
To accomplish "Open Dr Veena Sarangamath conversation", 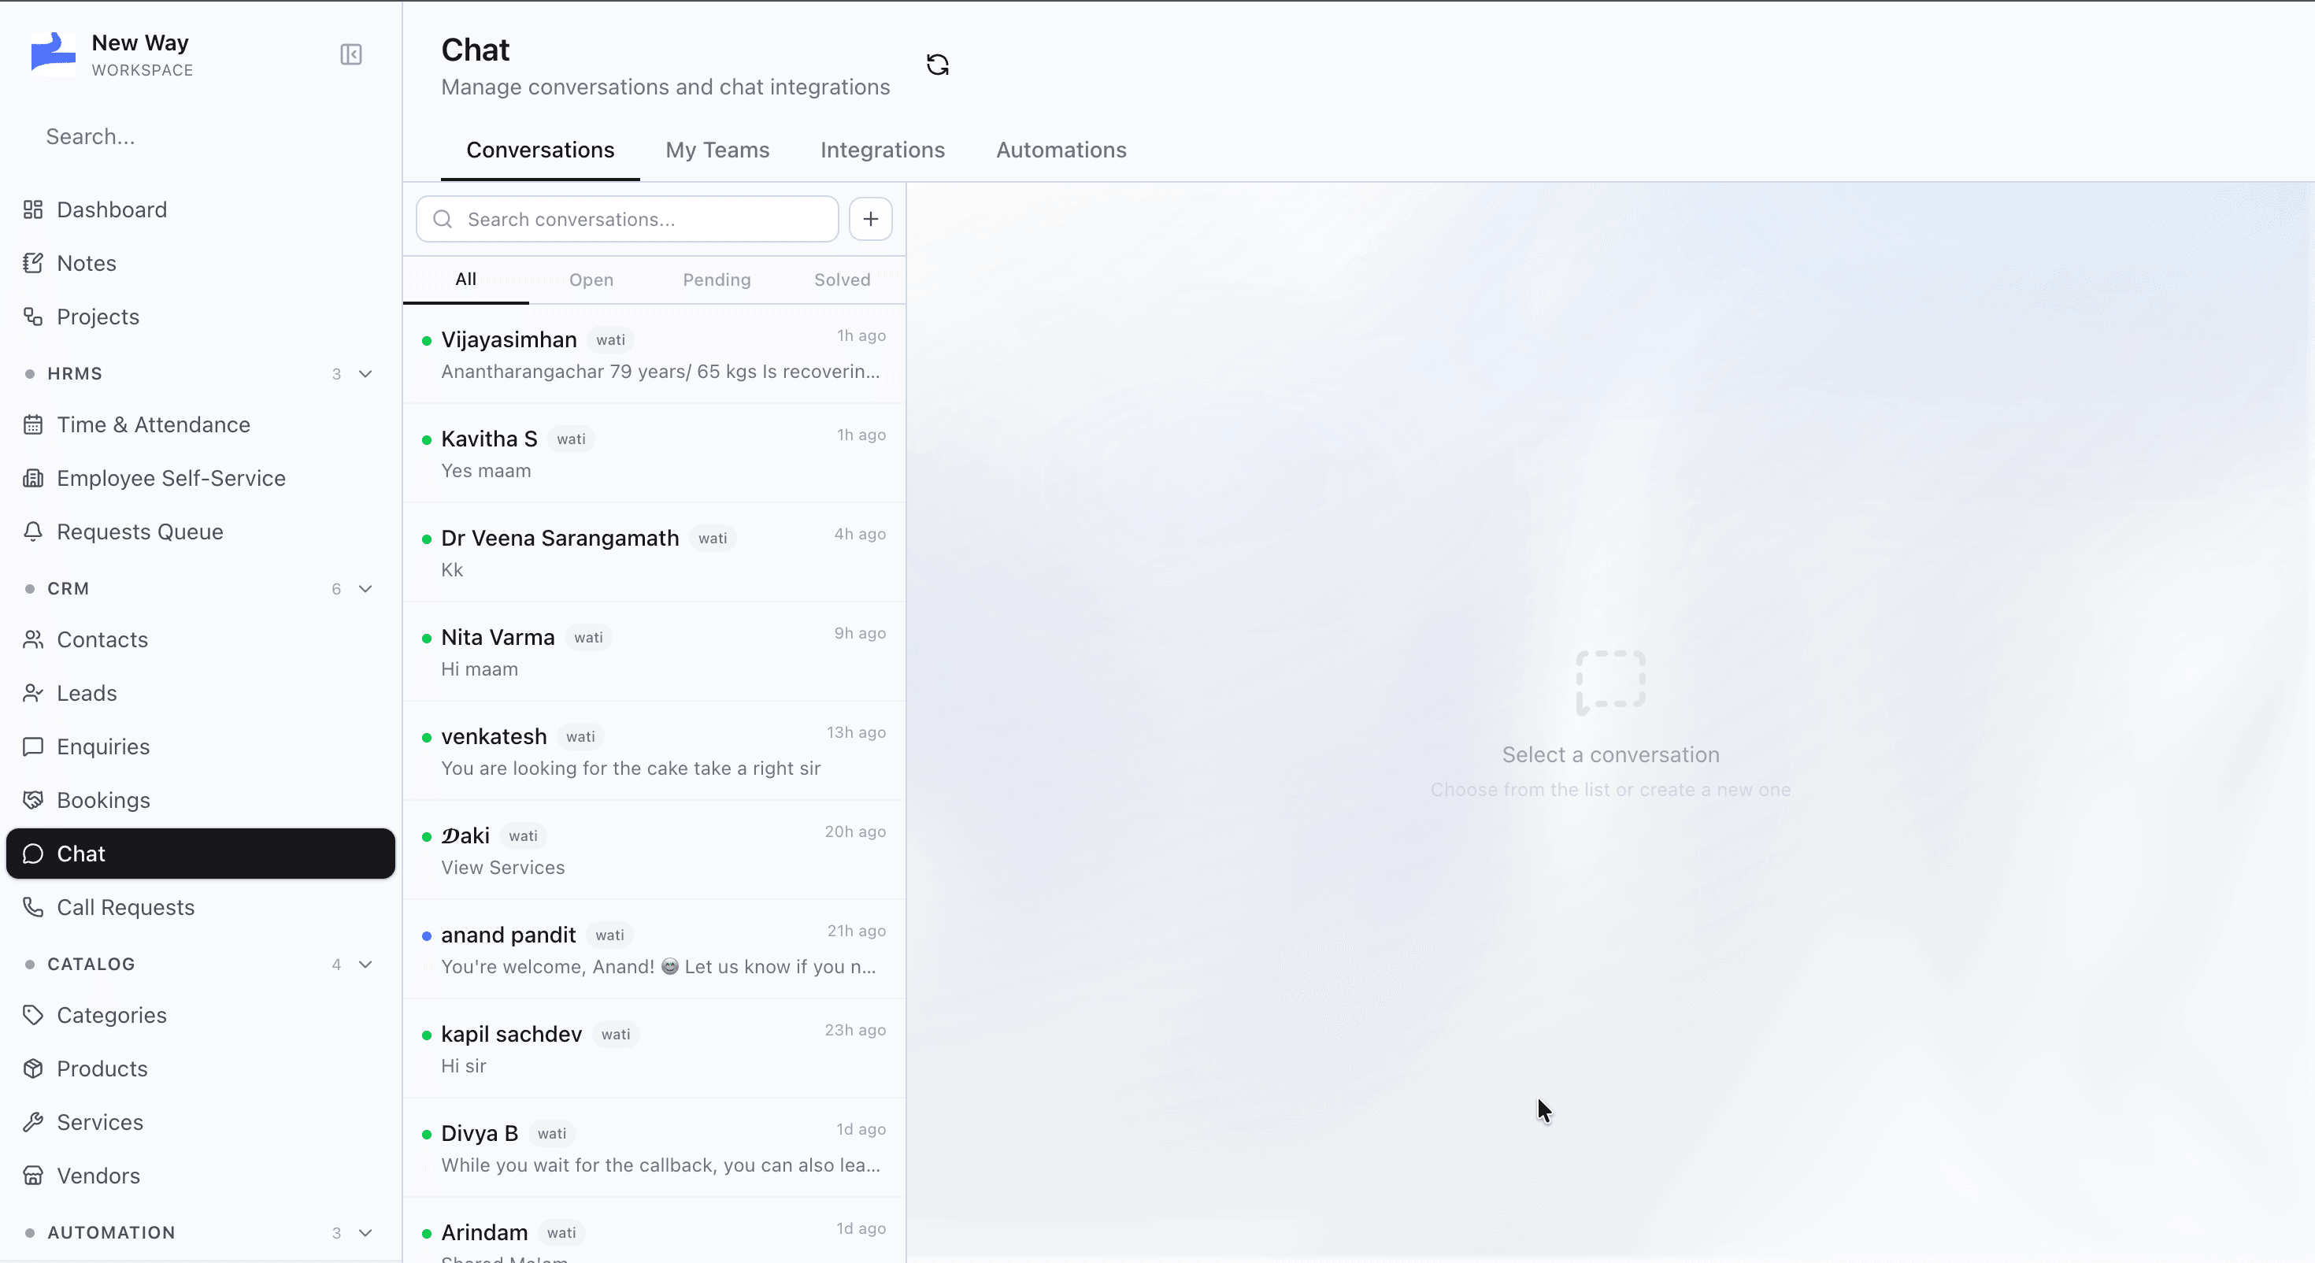I will pyautogui.click(x=654, y=553).
